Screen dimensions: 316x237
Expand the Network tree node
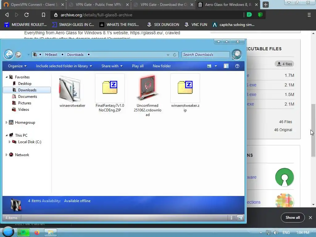pyautogui.click(x=6, y=155)
